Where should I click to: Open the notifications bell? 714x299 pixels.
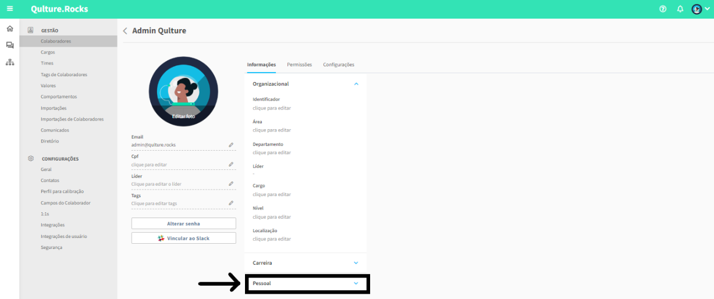coord(680,9)
